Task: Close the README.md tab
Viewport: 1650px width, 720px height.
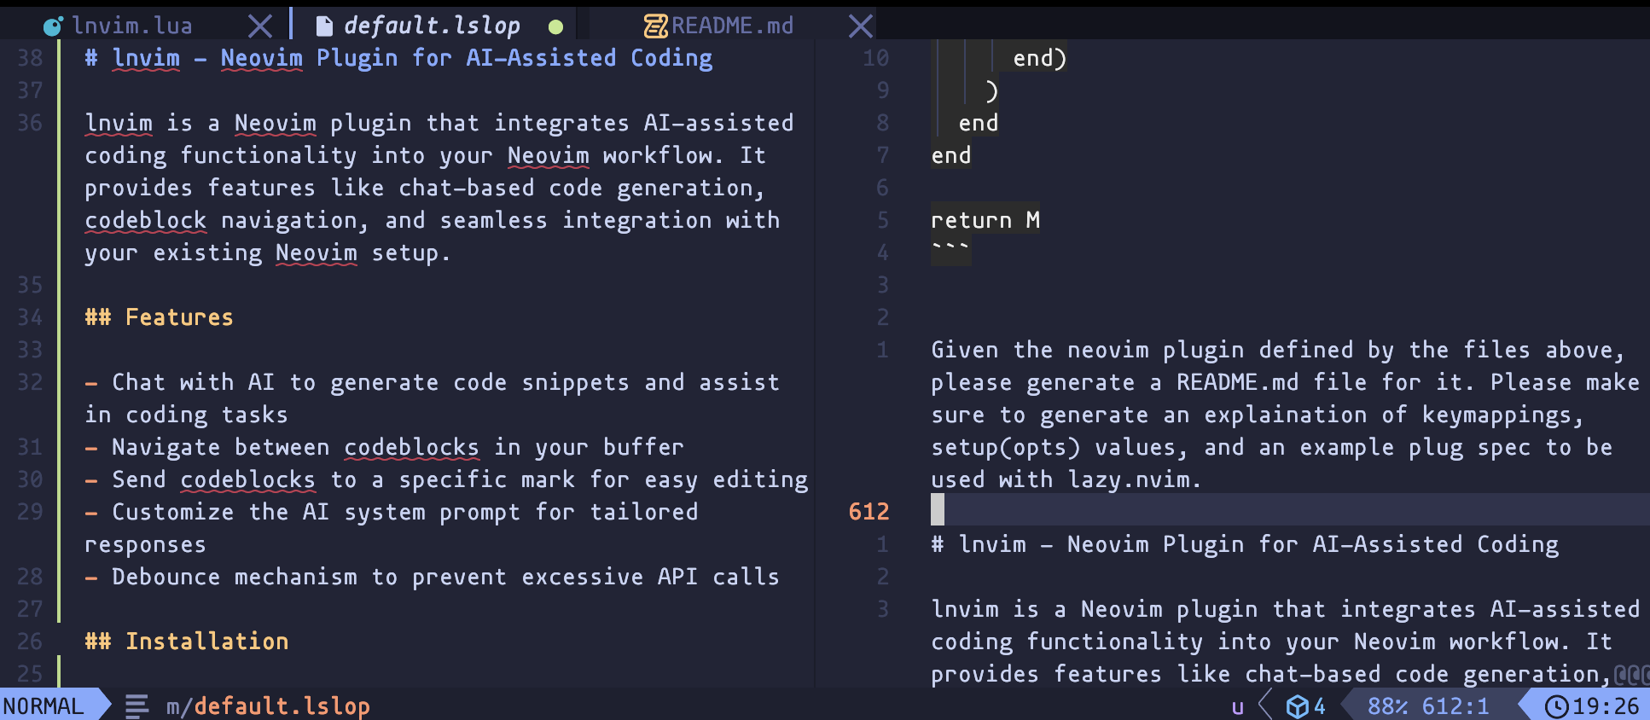Action: click(861, 26)
